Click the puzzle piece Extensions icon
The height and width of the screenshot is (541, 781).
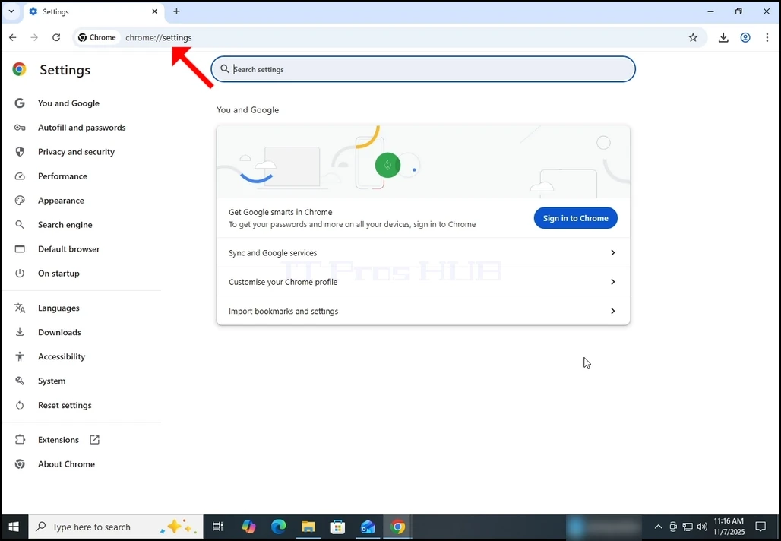pyautogui.click(x=20, y=440)
